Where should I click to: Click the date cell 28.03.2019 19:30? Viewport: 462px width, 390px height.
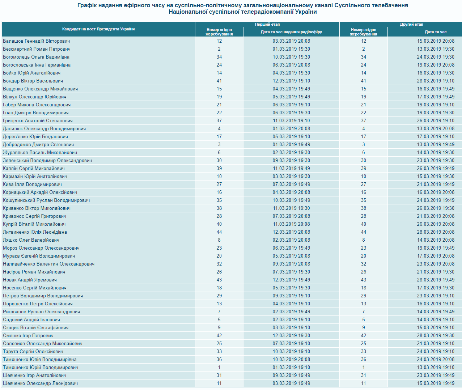[x=436, y=335]
